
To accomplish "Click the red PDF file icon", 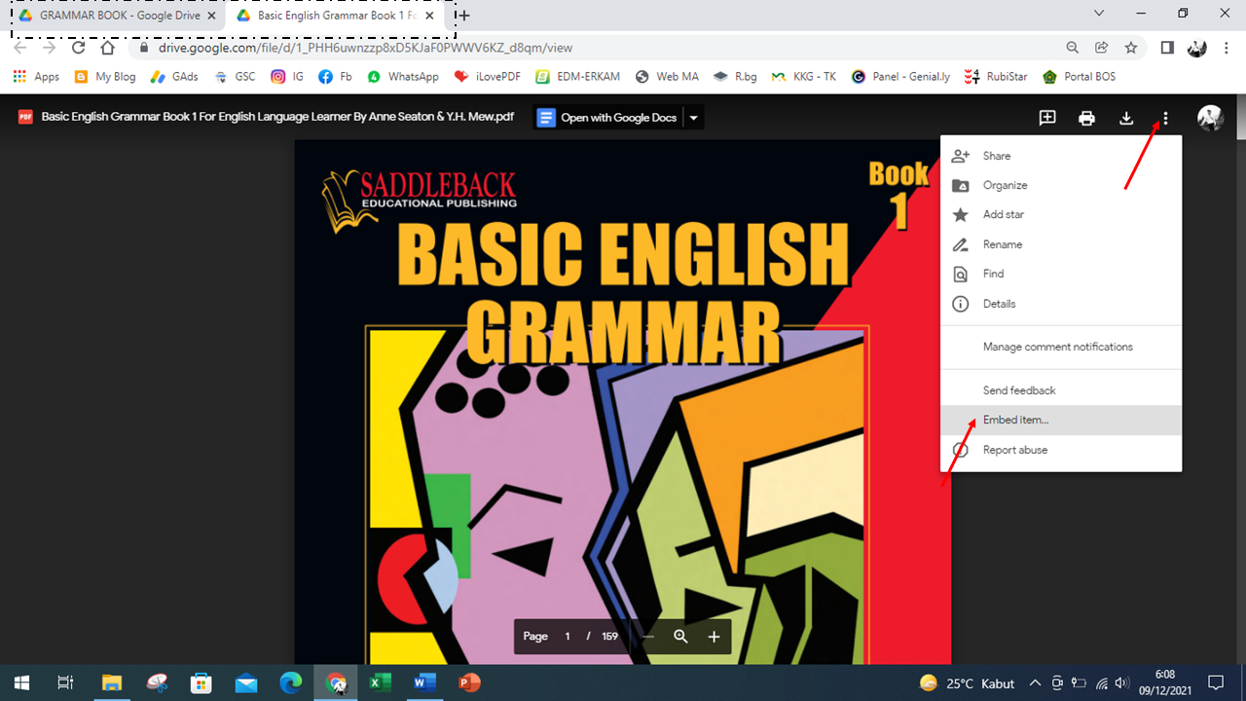I will [25, 117].
